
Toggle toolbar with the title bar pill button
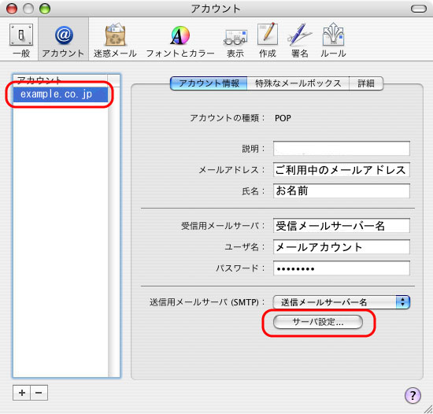point(419,9)
